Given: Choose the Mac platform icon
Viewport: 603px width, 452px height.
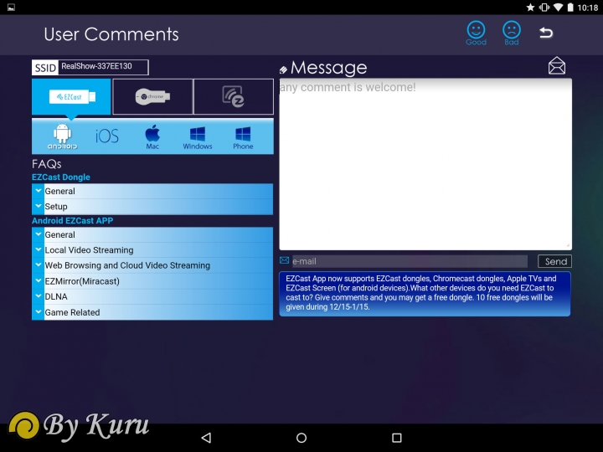Looking at the screenshot, I should [x=152, y=136].
